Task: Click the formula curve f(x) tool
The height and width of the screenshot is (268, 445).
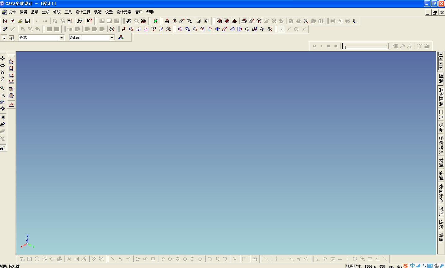Action: pyautogui.click(x=153, y=29)
